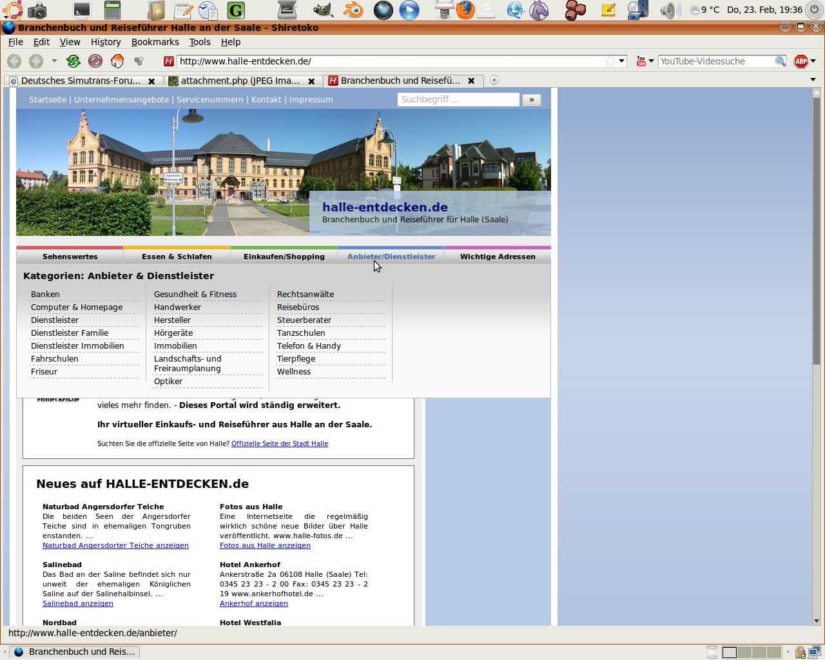Select the Essen & Schlafen navigation tab

(x=177, y=257)
